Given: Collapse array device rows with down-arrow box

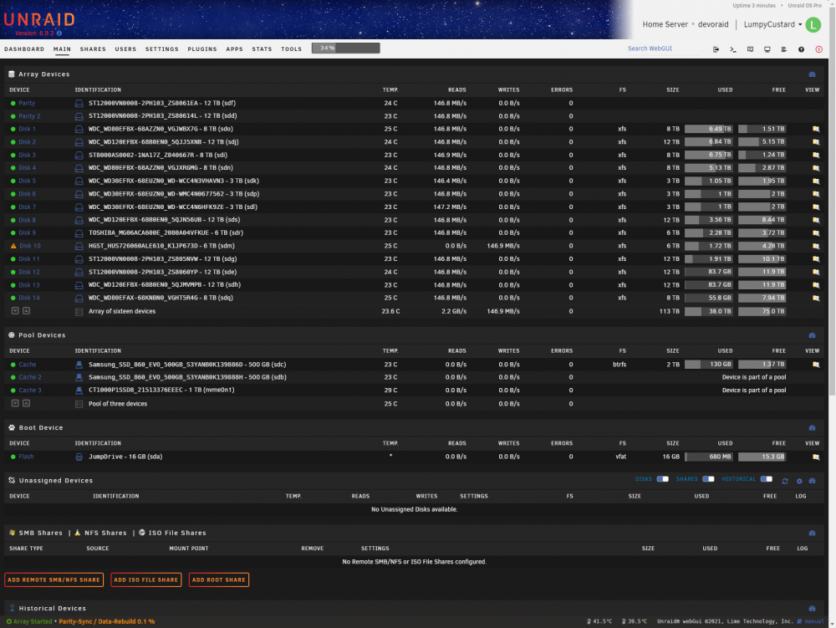Looking at the screenshot, I should point(15,311).
